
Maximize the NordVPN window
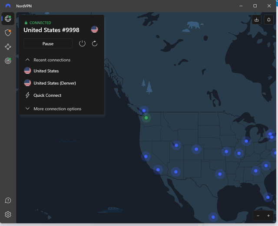tap(255, 6)
